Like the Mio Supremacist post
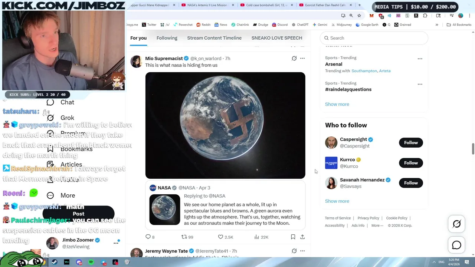475x267 pixels. [x=225, y=237]
